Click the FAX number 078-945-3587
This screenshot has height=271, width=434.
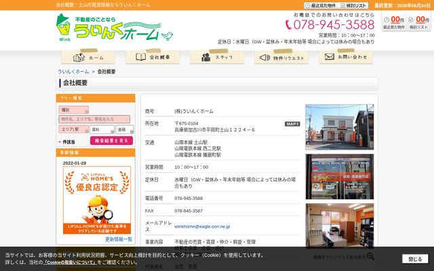pos(189,211)
